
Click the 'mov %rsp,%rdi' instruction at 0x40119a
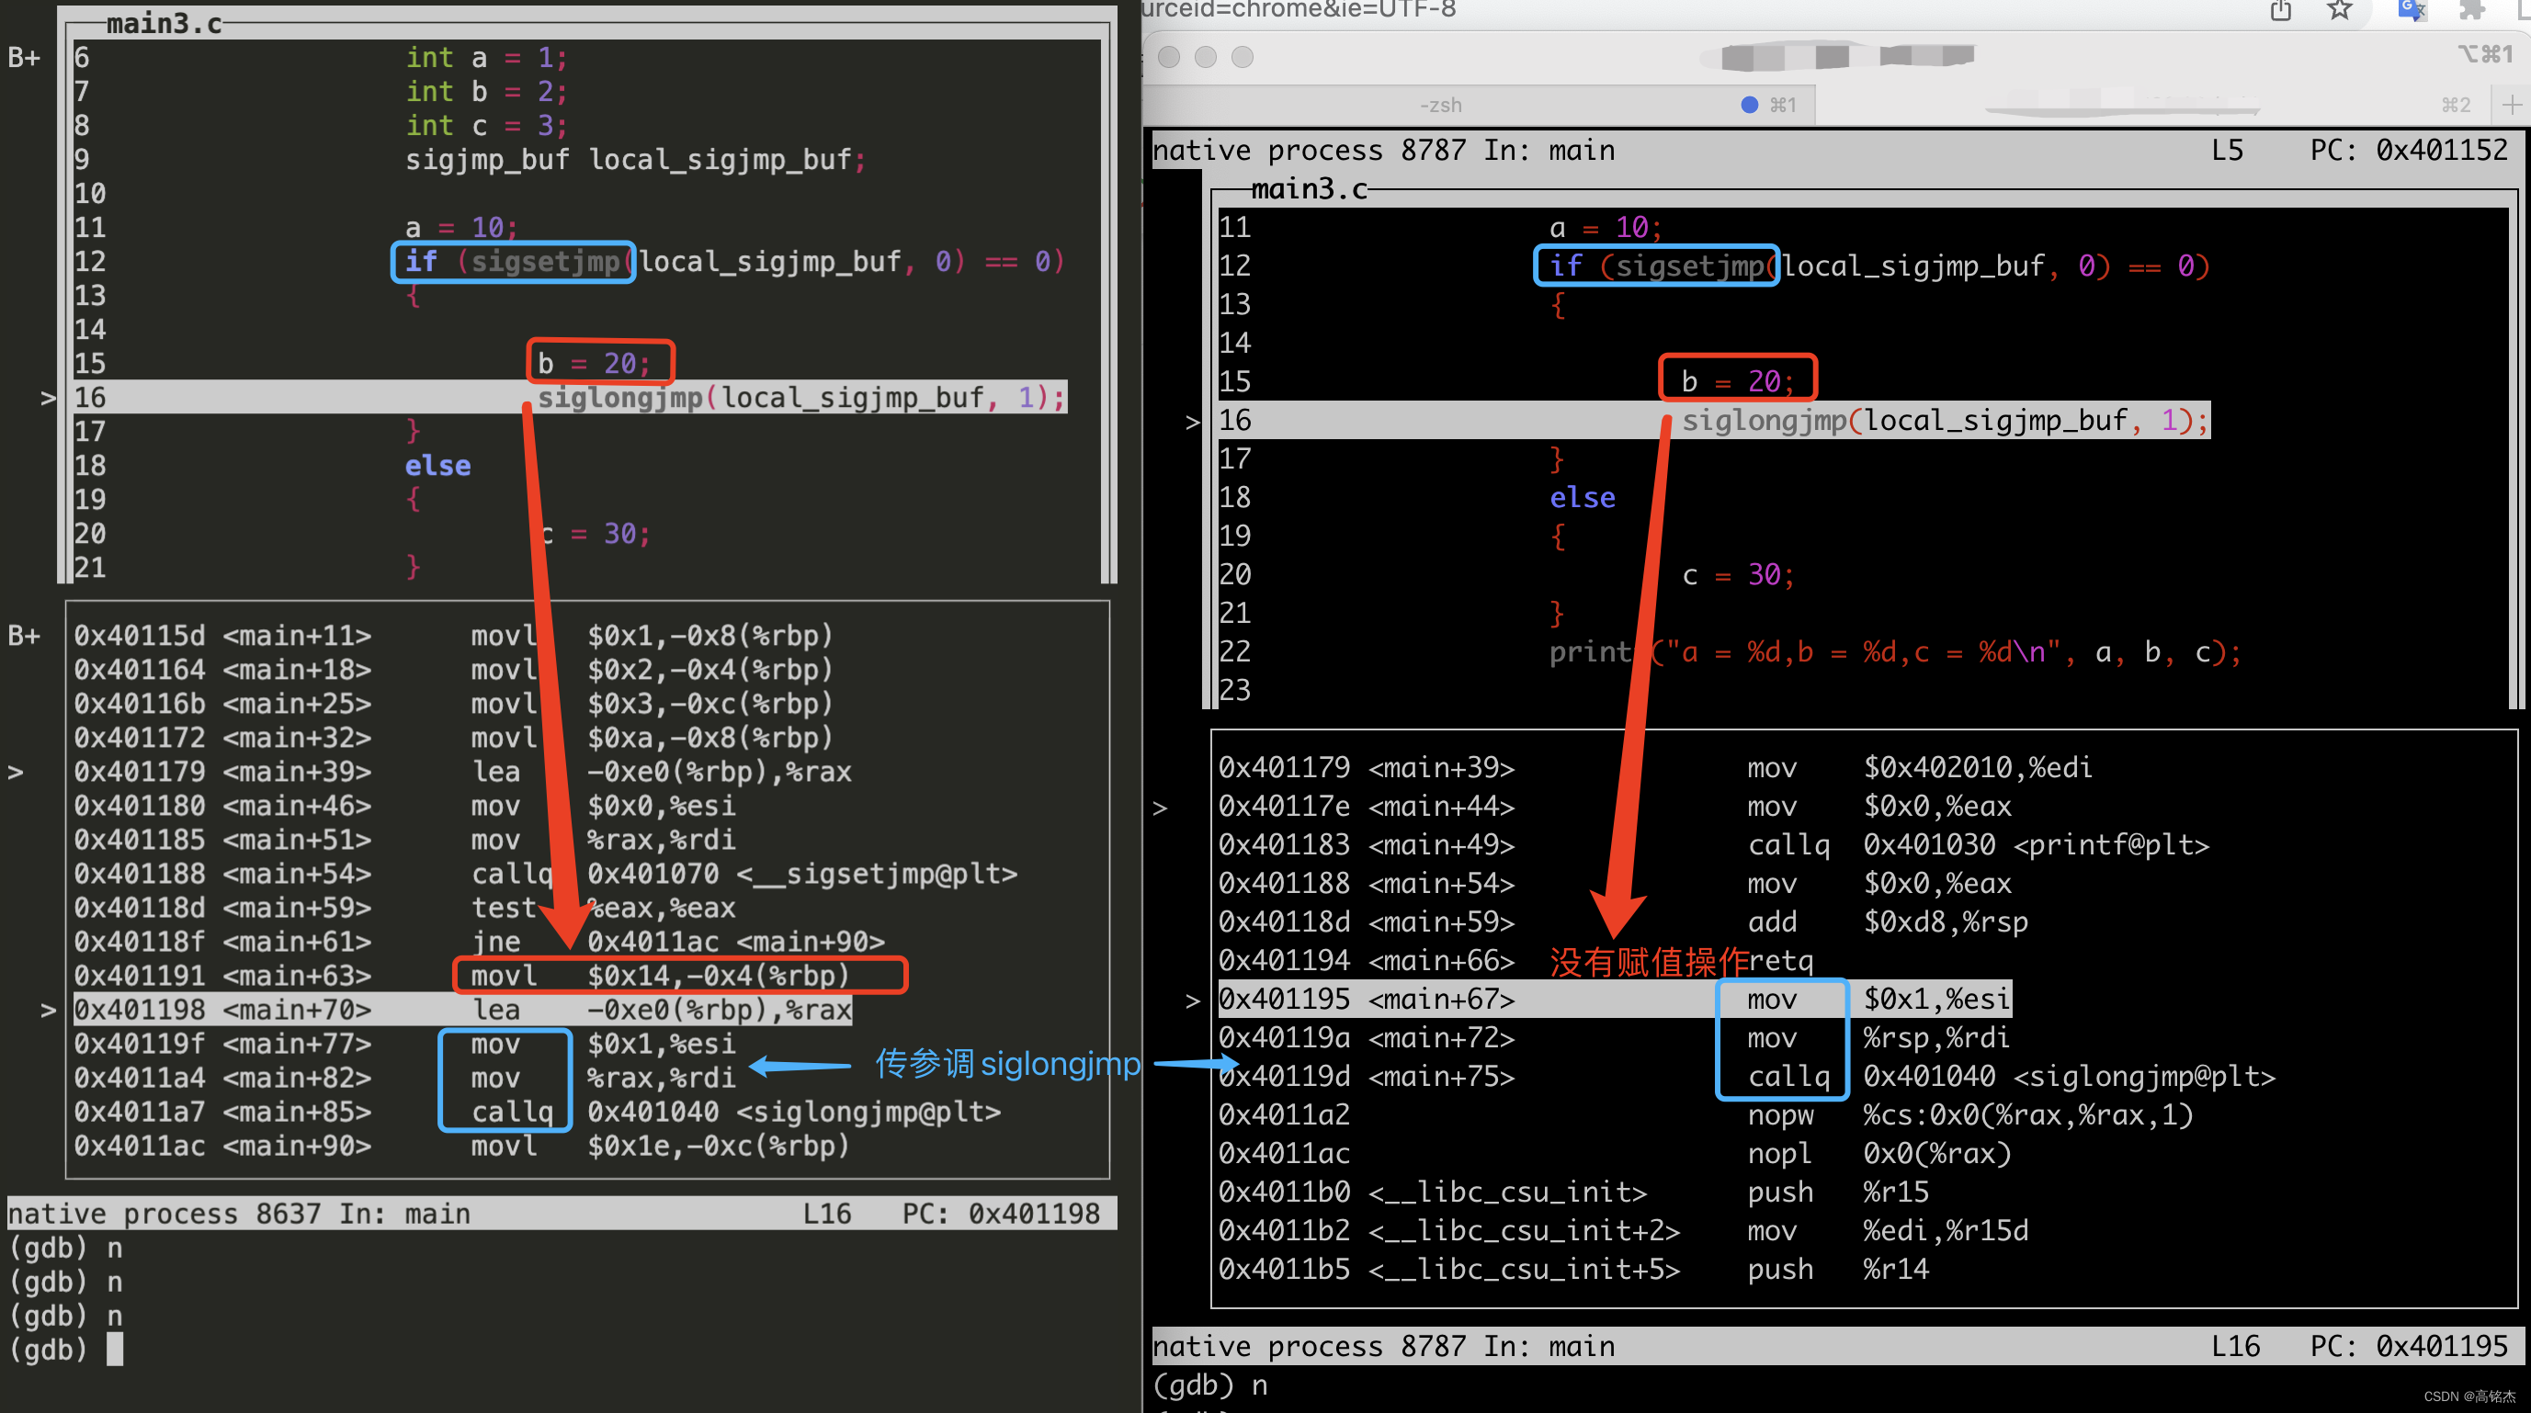[1878, 1038]
